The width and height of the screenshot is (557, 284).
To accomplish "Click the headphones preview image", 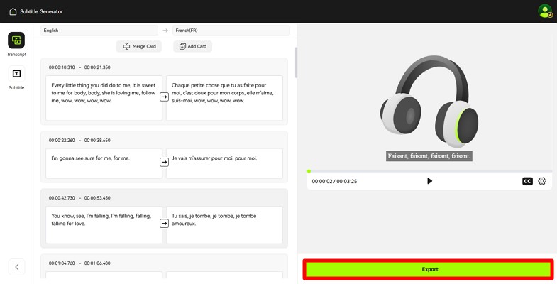I will click(x=429, y=102).
